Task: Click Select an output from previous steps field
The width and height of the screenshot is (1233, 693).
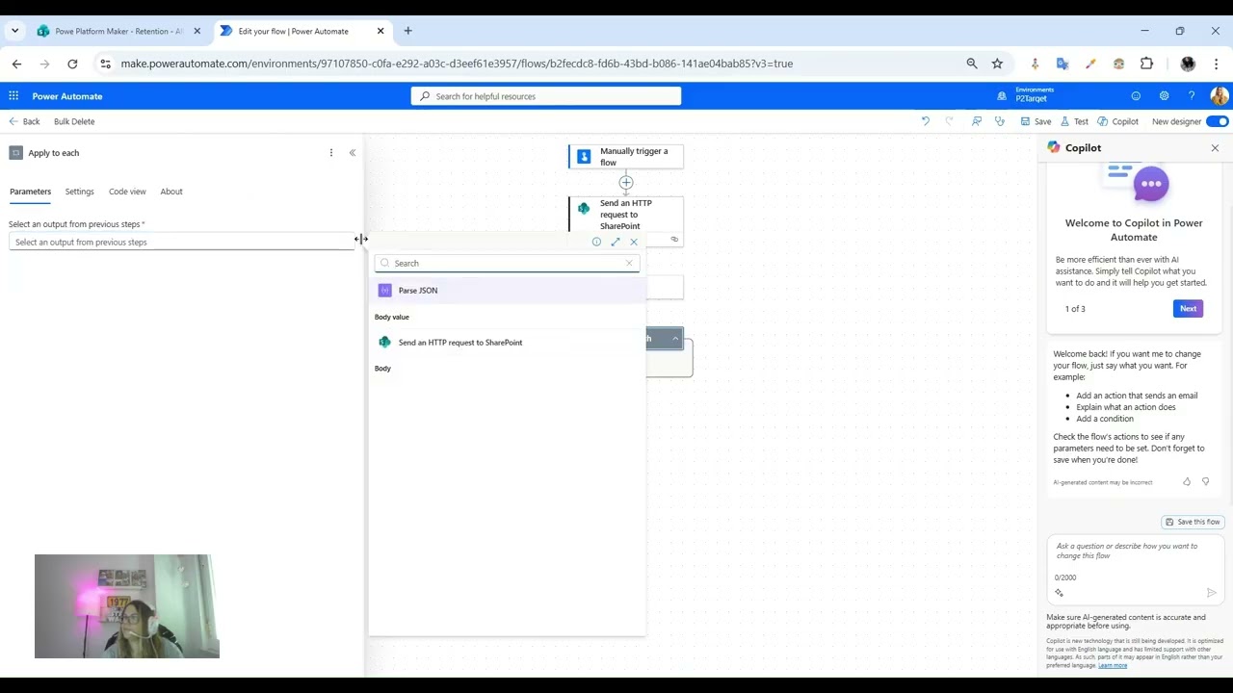Action: (182, 243)
